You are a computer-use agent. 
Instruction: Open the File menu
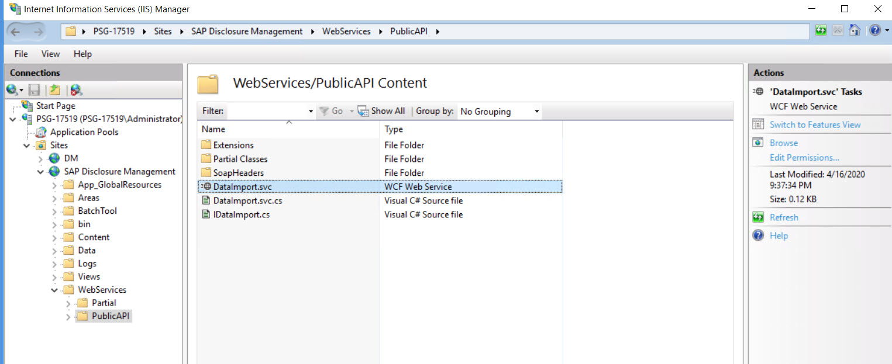[x=21, y=54]
